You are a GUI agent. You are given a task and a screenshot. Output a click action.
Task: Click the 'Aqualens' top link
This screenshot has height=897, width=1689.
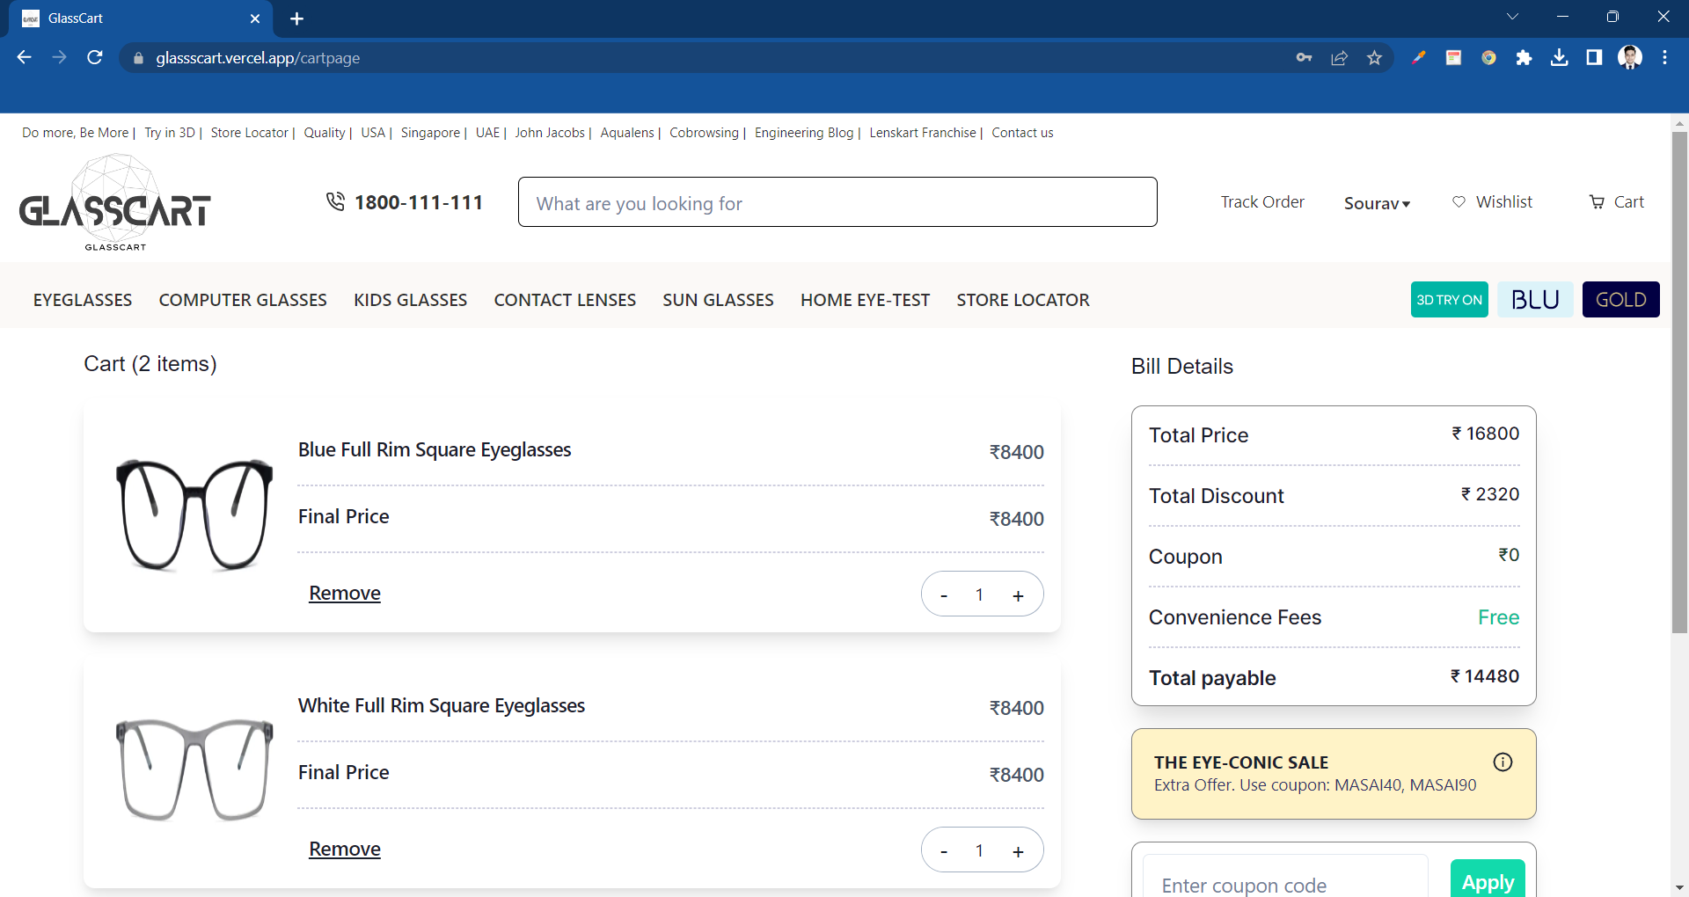click(627, 133)
